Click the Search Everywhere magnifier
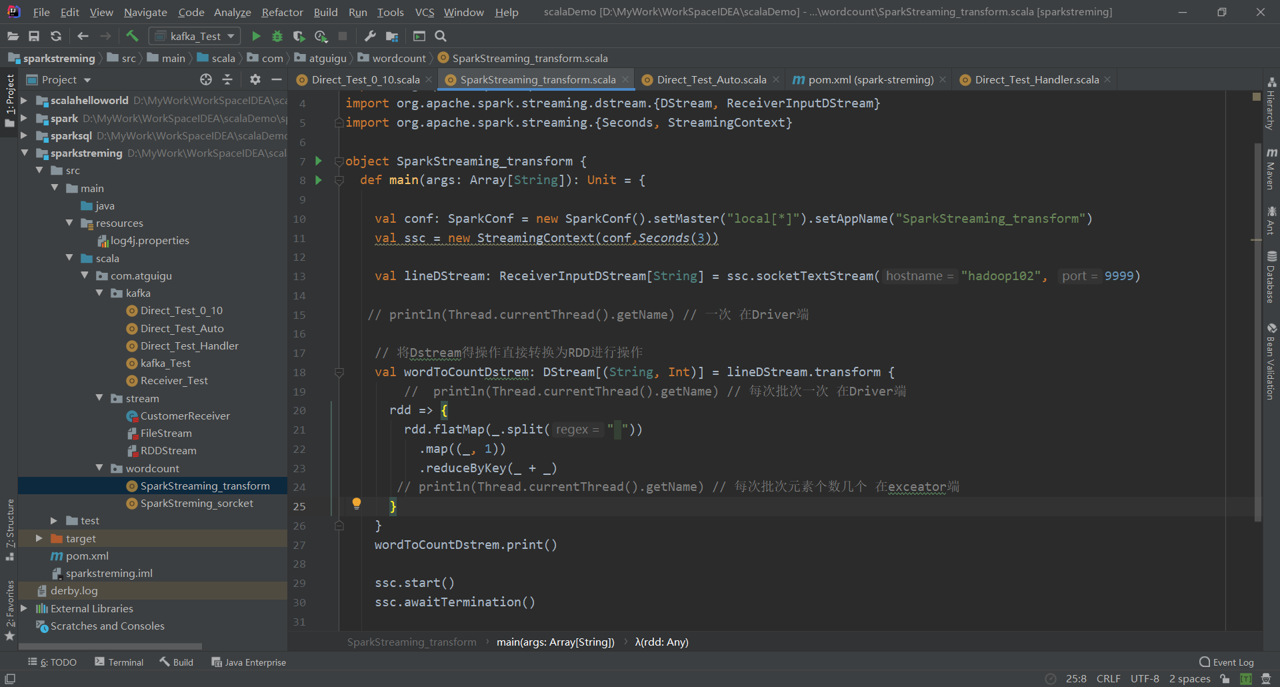The width and height of the screenshot is (1280, 687). click(441, 36)
